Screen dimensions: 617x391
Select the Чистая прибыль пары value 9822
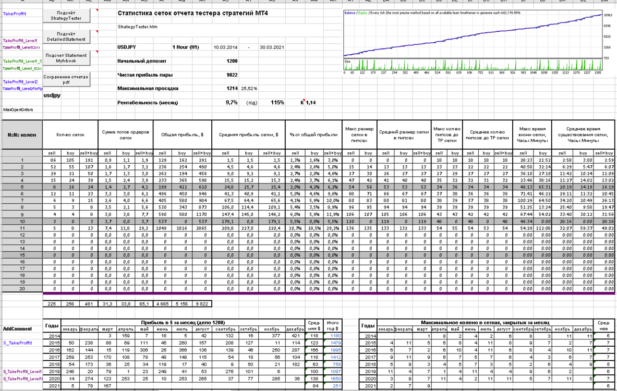point(232,75)
